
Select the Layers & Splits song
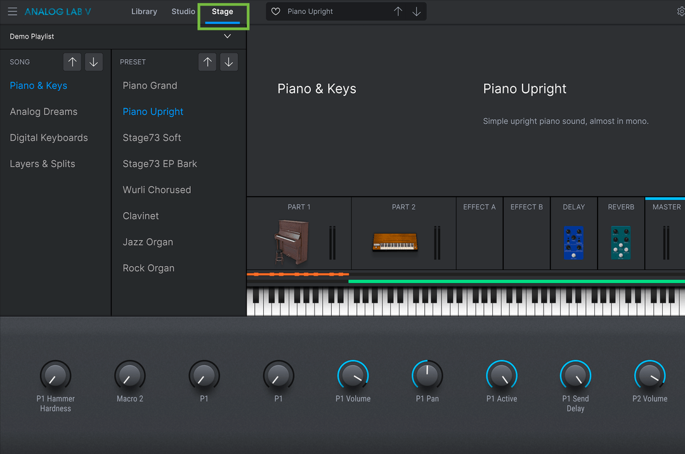pyautogui.click(x=42, y=164)
